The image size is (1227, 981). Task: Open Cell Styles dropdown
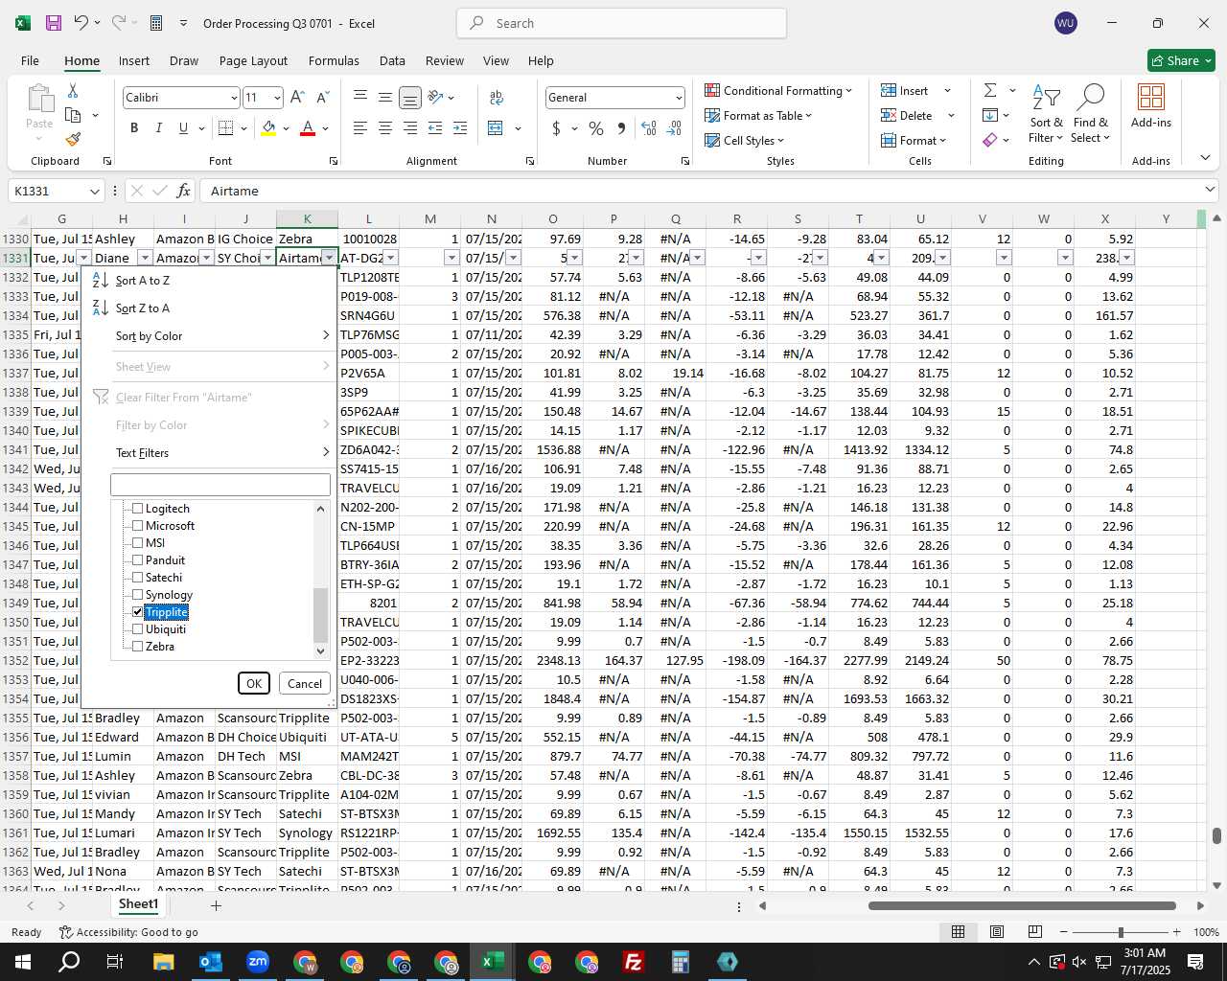pyautogui.click(x=745, y=140)
